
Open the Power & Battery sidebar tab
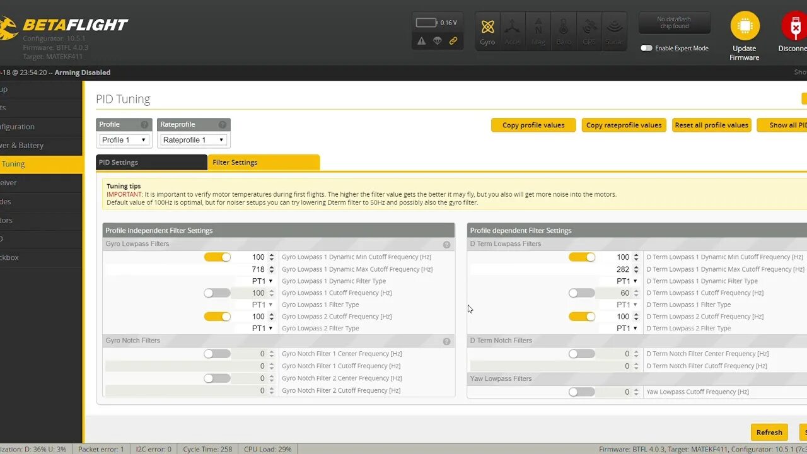coord(41,145)
